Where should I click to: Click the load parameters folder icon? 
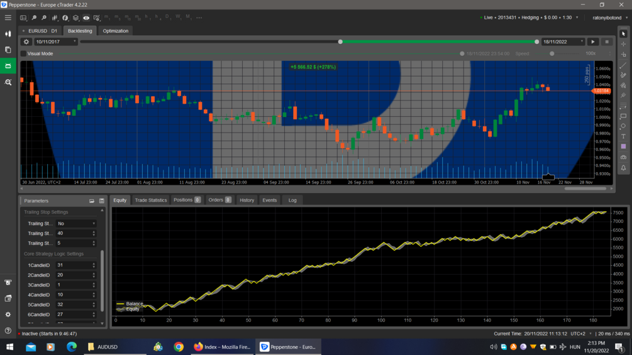tap(92, 201)
